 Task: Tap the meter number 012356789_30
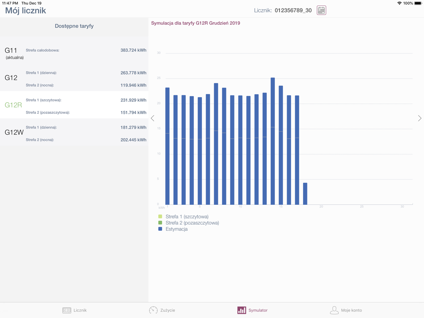293,10
